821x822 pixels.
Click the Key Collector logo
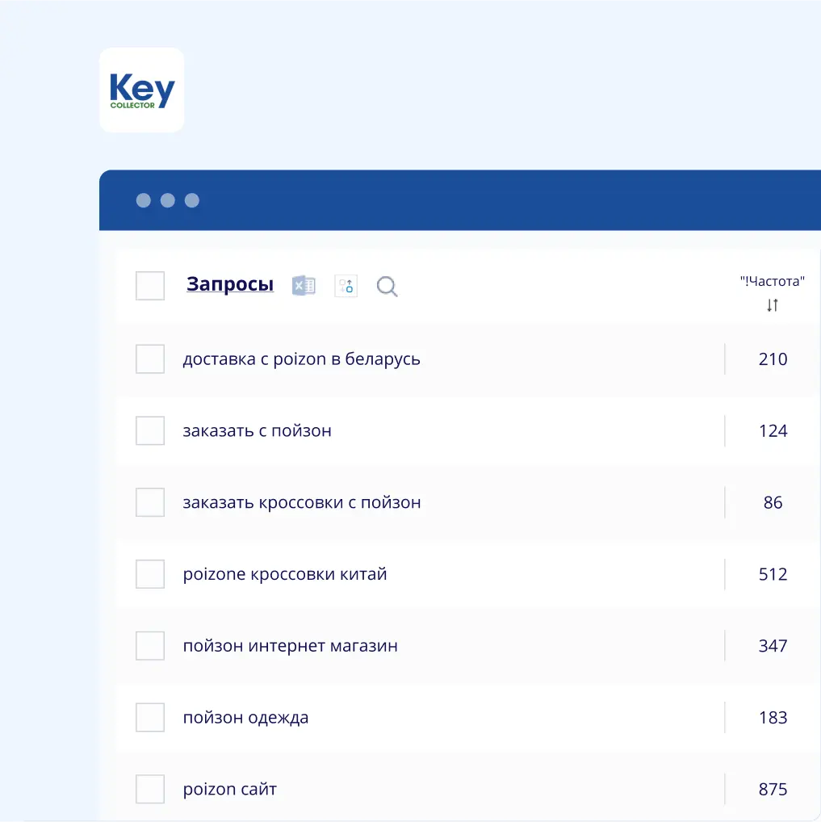(x=141, y=90)
